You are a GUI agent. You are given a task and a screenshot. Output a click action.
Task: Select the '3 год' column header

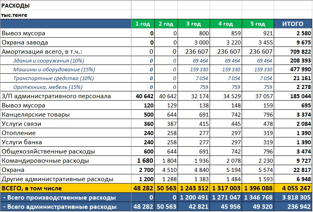coord(194,24)
